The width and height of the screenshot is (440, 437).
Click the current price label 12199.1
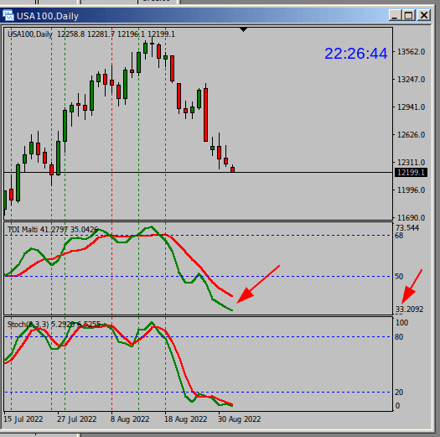click(x=411, y=173)
